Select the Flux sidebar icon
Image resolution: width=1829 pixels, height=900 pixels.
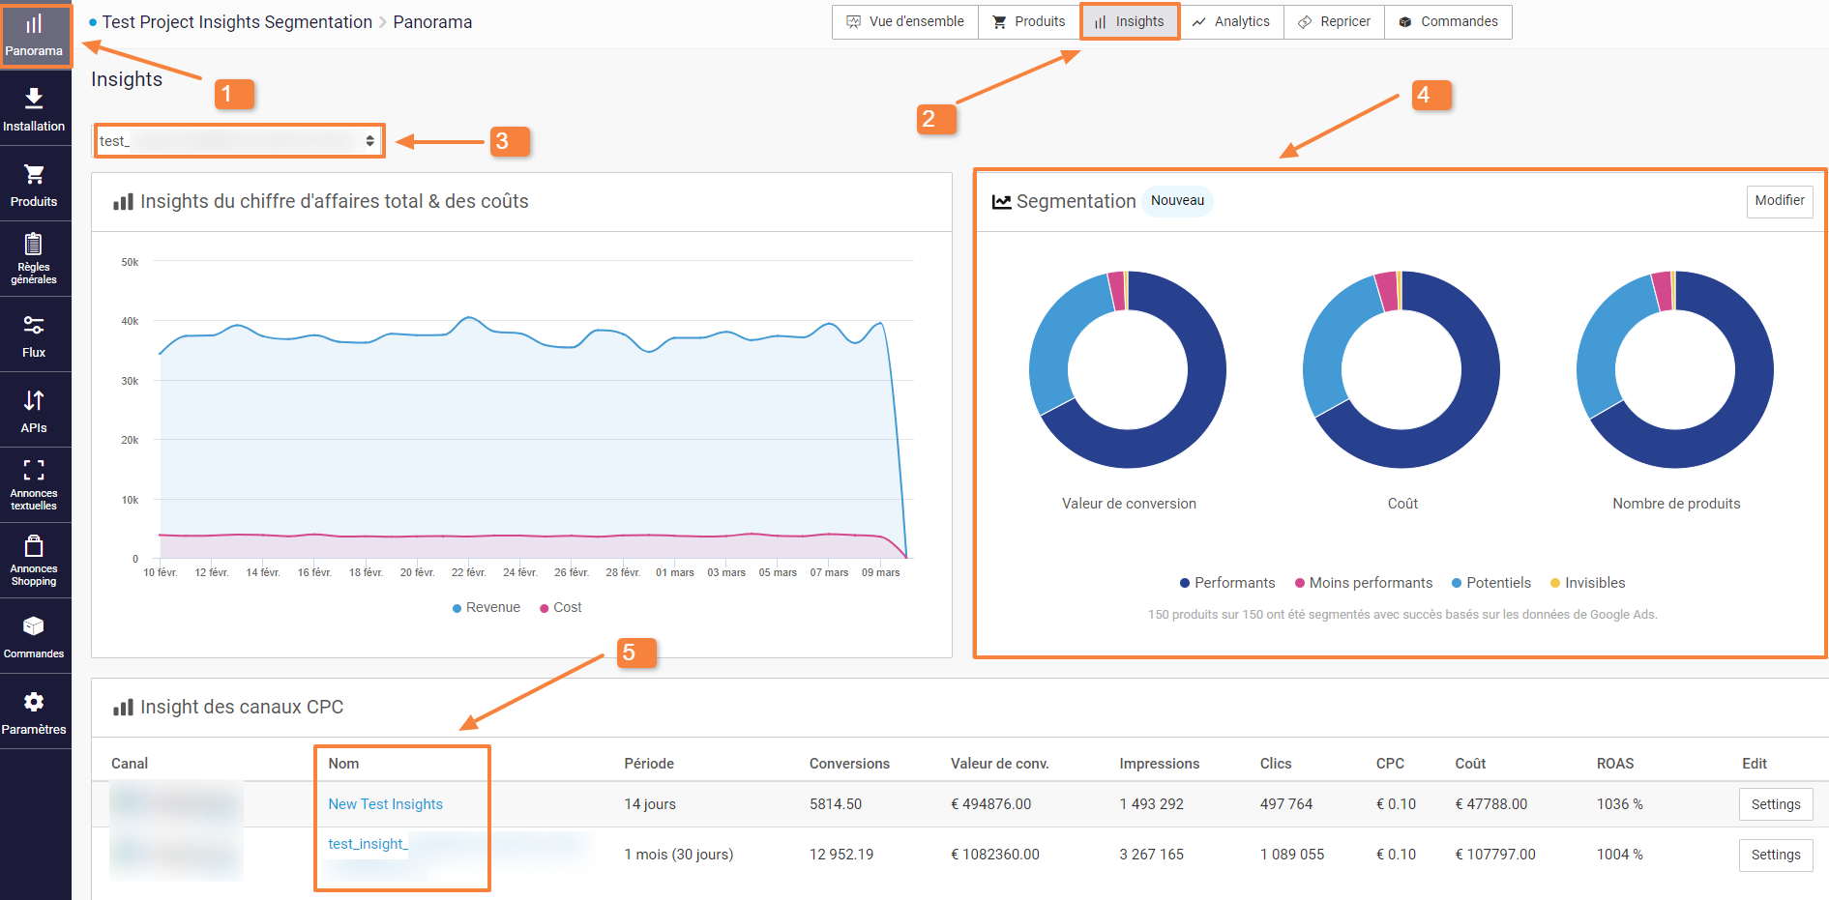click(x=34, y=325)
